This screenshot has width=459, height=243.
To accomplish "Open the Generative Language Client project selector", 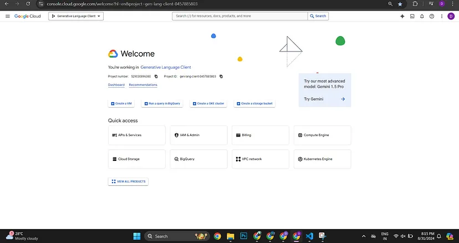I will pyautogui.click(x=76, y=16).
